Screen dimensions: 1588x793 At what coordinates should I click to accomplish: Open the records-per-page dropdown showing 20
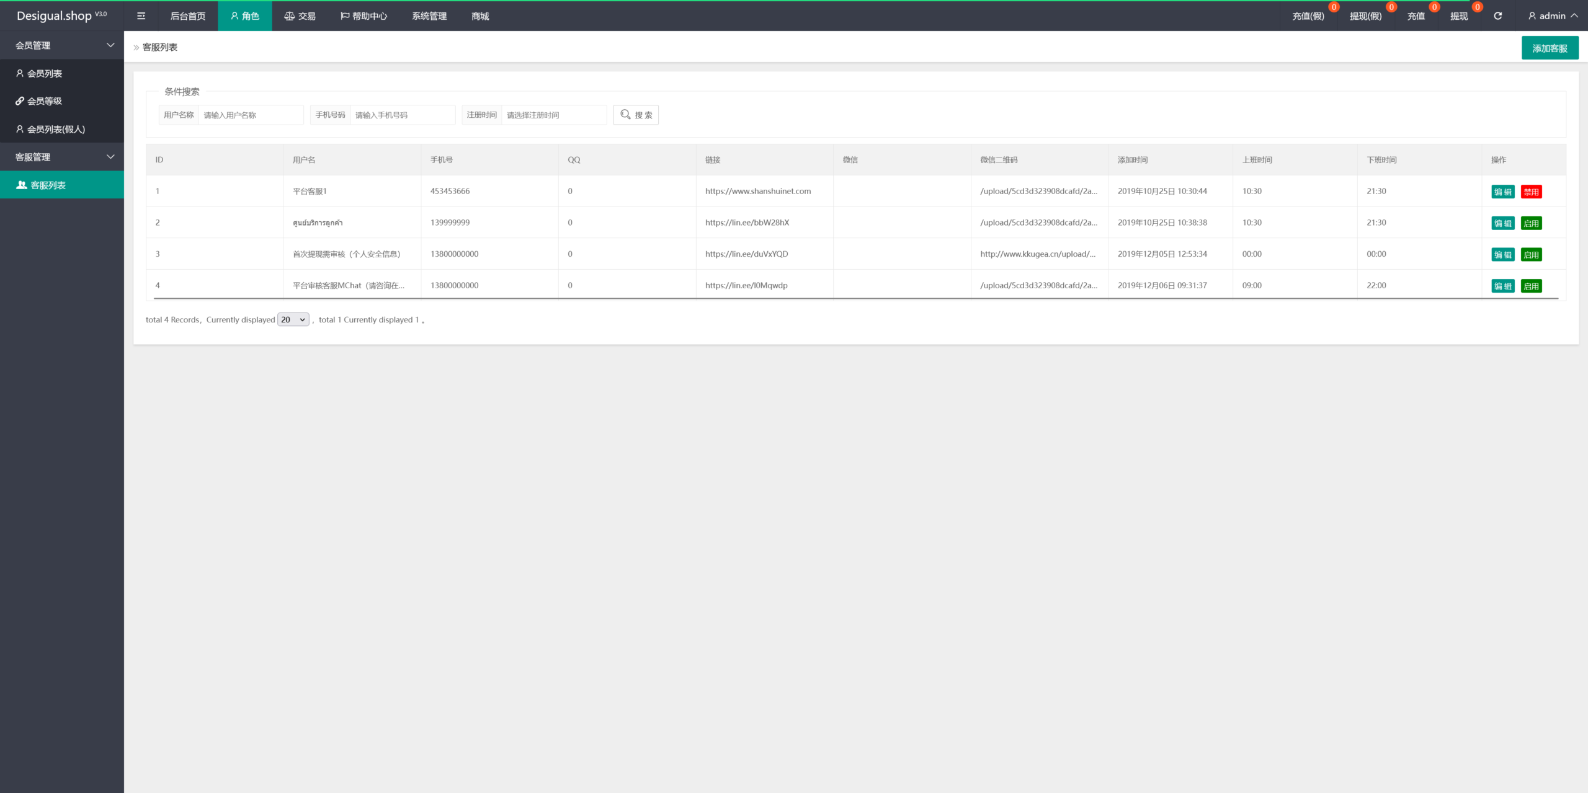pos(293,319)
